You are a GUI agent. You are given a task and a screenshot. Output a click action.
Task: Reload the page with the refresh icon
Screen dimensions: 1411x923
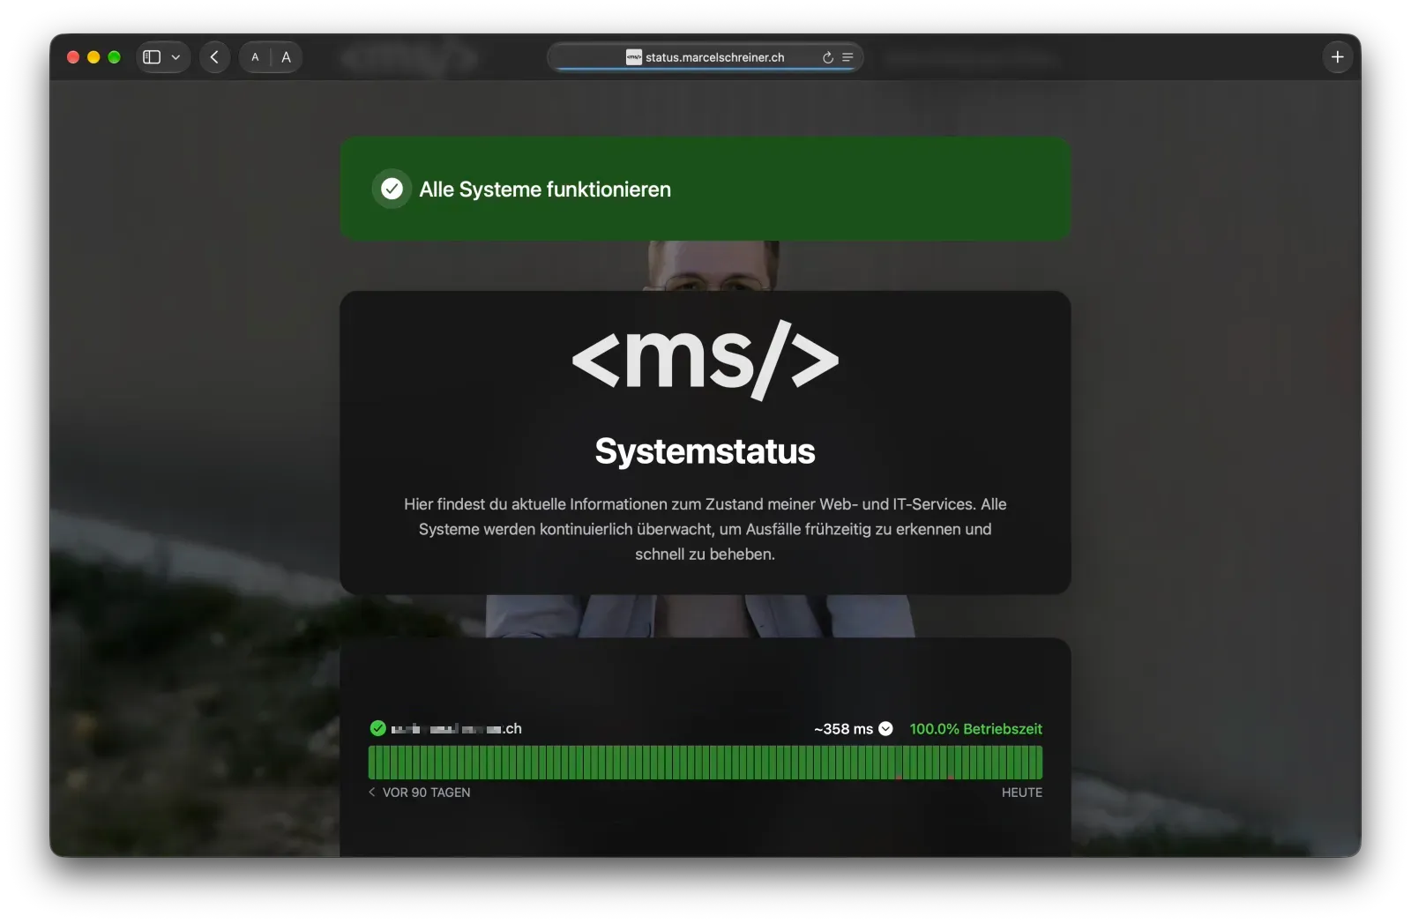coord(828,57)
